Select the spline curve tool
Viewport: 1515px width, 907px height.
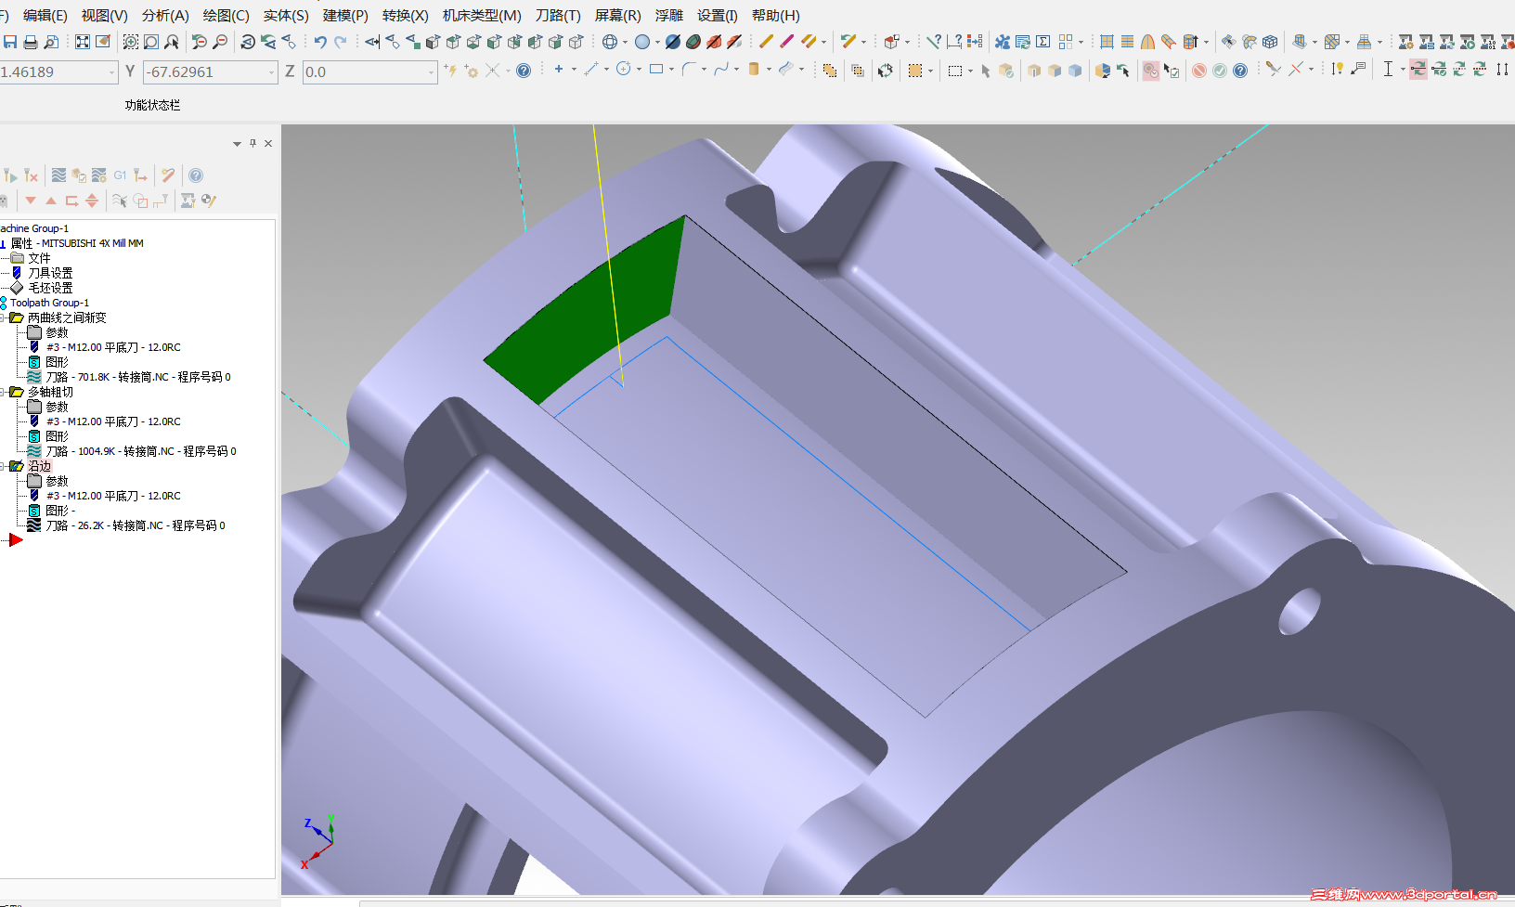click(721, 69)
